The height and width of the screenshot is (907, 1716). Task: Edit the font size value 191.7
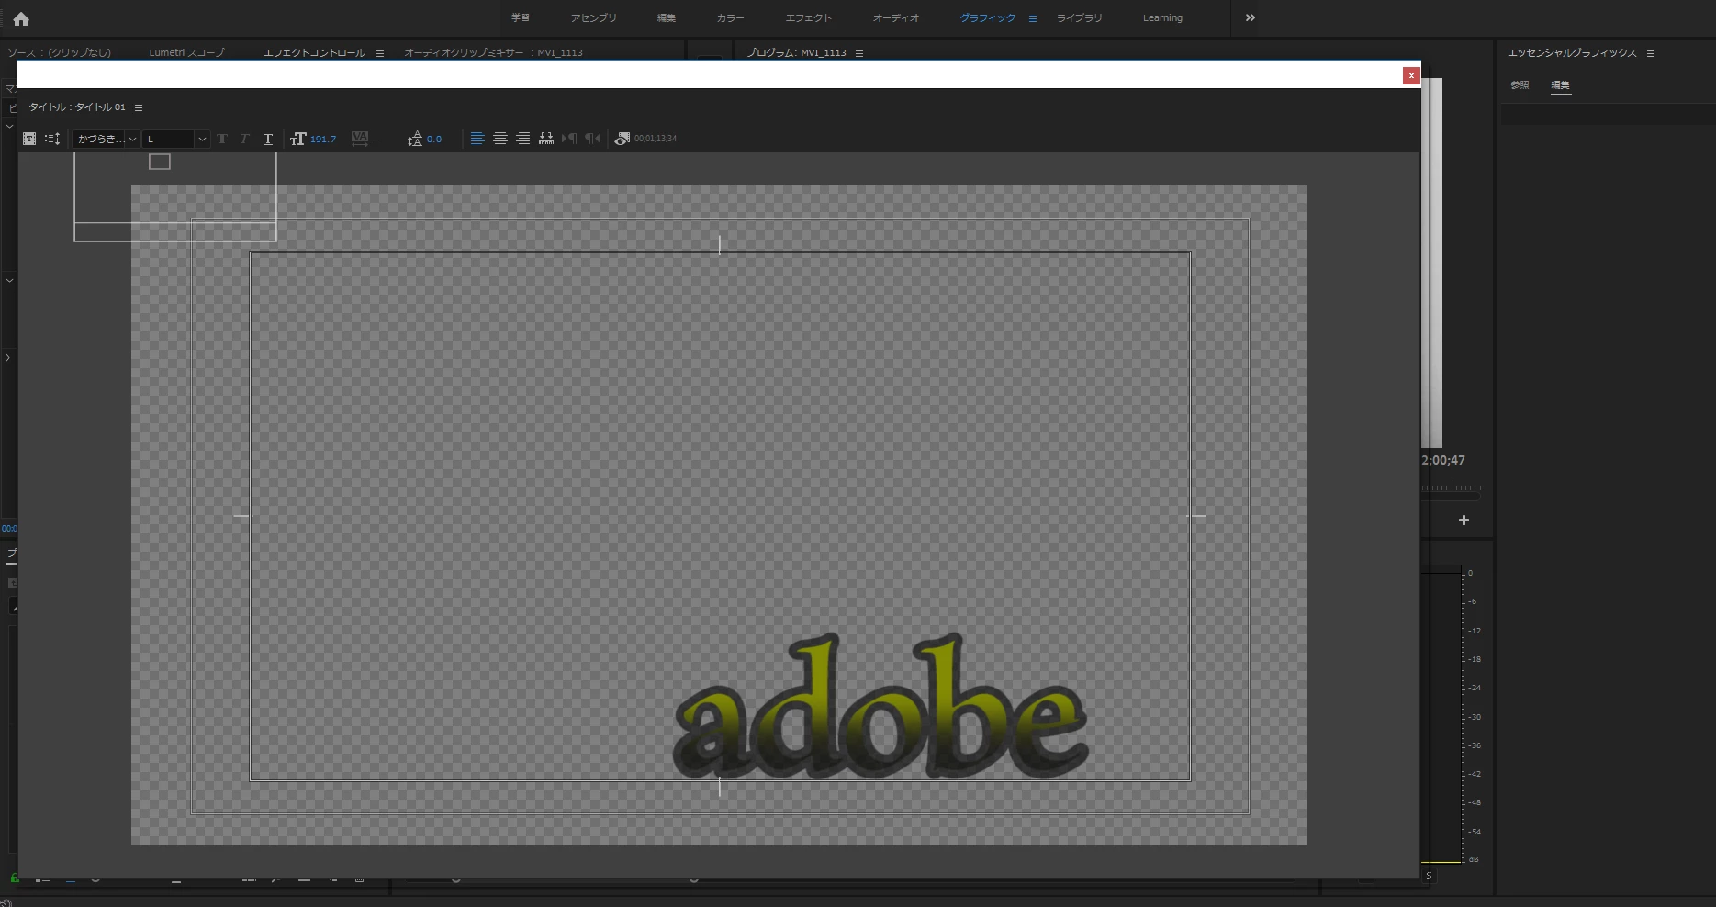click(x=323, y=139)
